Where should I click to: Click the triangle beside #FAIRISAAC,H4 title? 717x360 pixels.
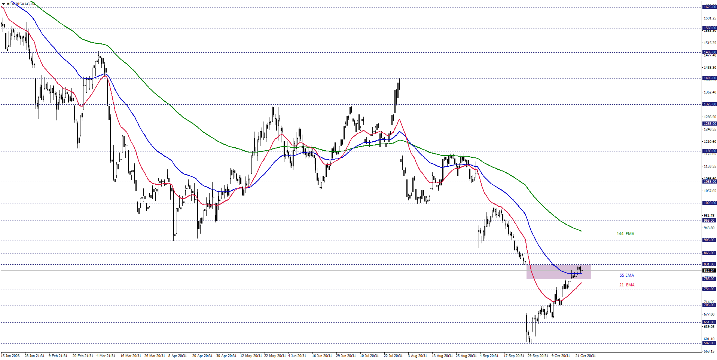tap(4, 4)
